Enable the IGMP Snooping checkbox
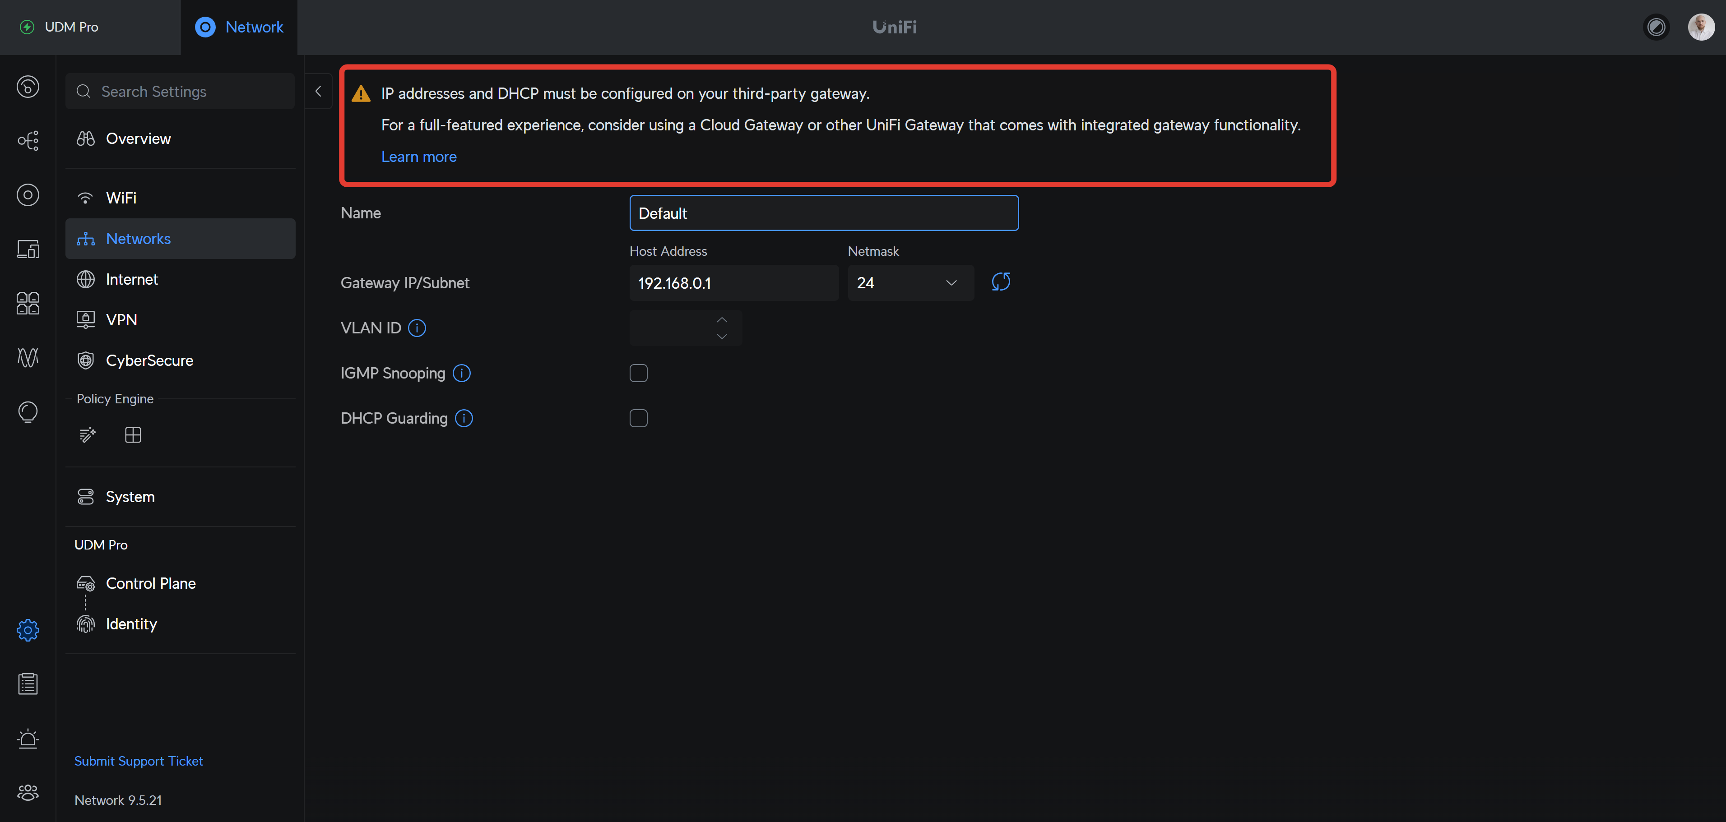This screenshot has width=1726, height=822. point(638,373)
